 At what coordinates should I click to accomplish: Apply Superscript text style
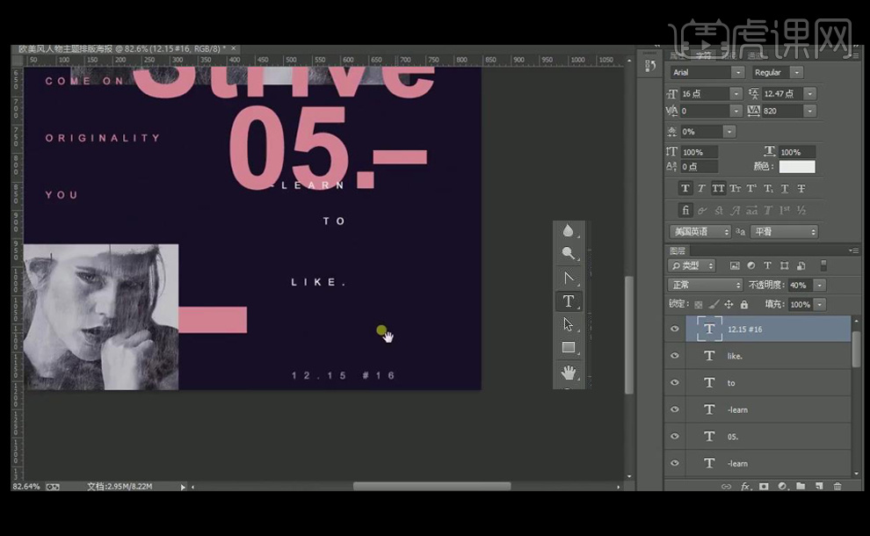[752, 189]
